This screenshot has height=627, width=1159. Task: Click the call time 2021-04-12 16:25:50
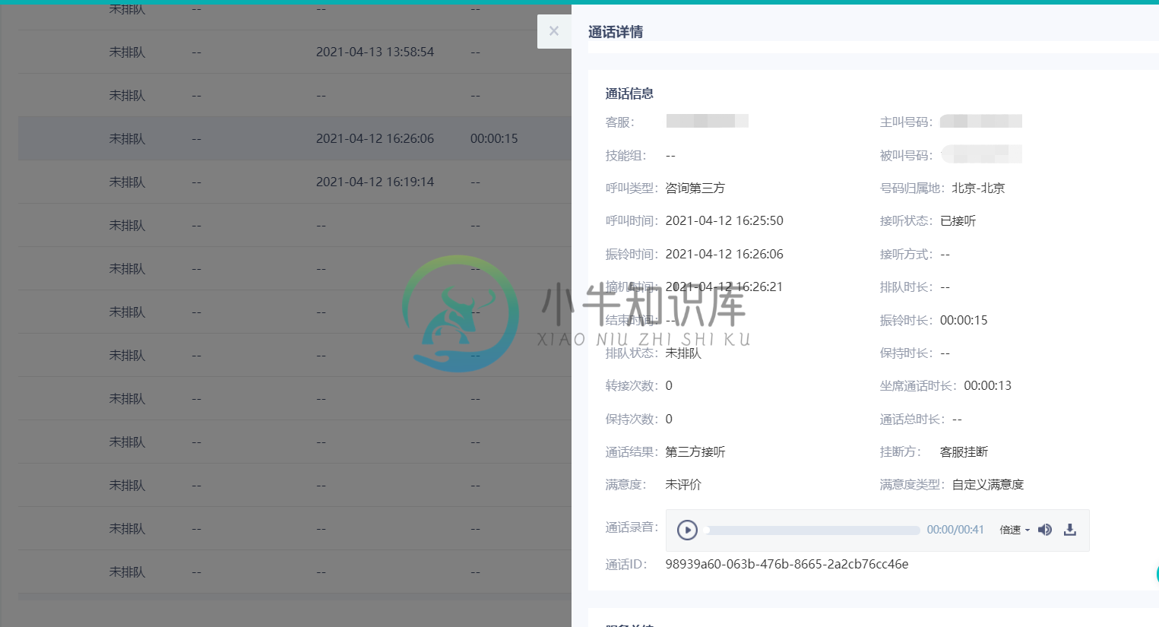pyautogui.click(x=724, y=220)
